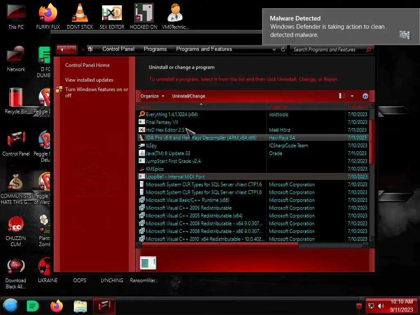Open the VLC cone shortcut on the desktop
The width and height of the screenshot is (420, 315).
tap(80, 16)
